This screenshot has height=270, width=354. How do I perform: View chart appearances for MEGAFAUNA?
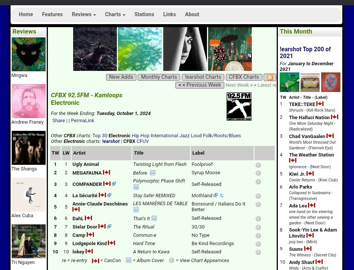click(x=258, y=173)
